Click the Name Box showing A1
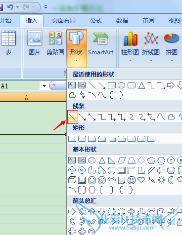This screenshot has width=182, height=235. (20, 86)
